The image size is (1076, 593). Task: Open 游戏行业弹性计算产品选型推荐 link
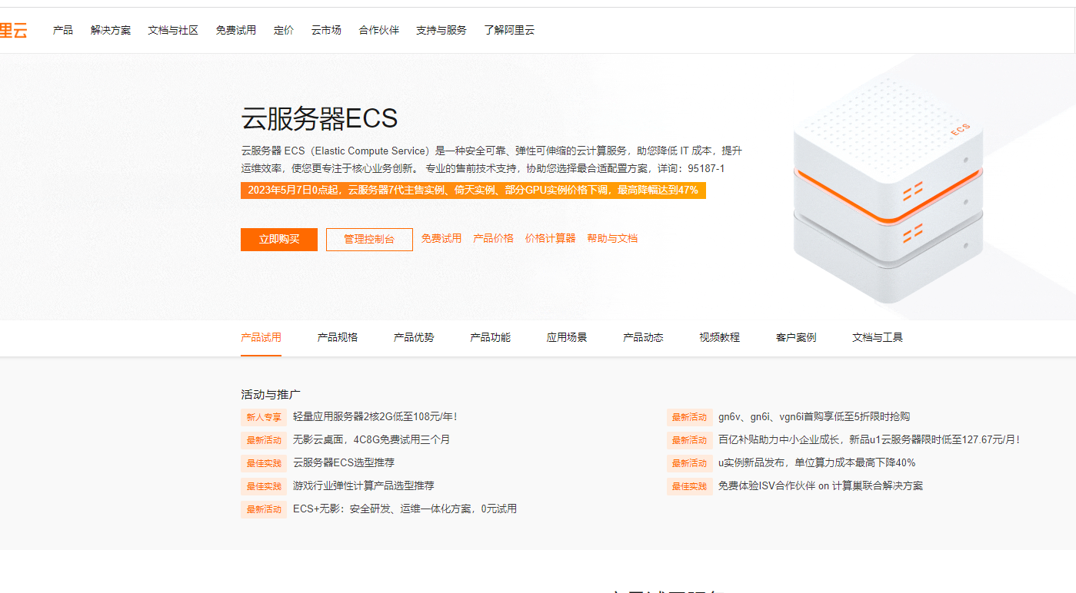(x=364, y=486)
